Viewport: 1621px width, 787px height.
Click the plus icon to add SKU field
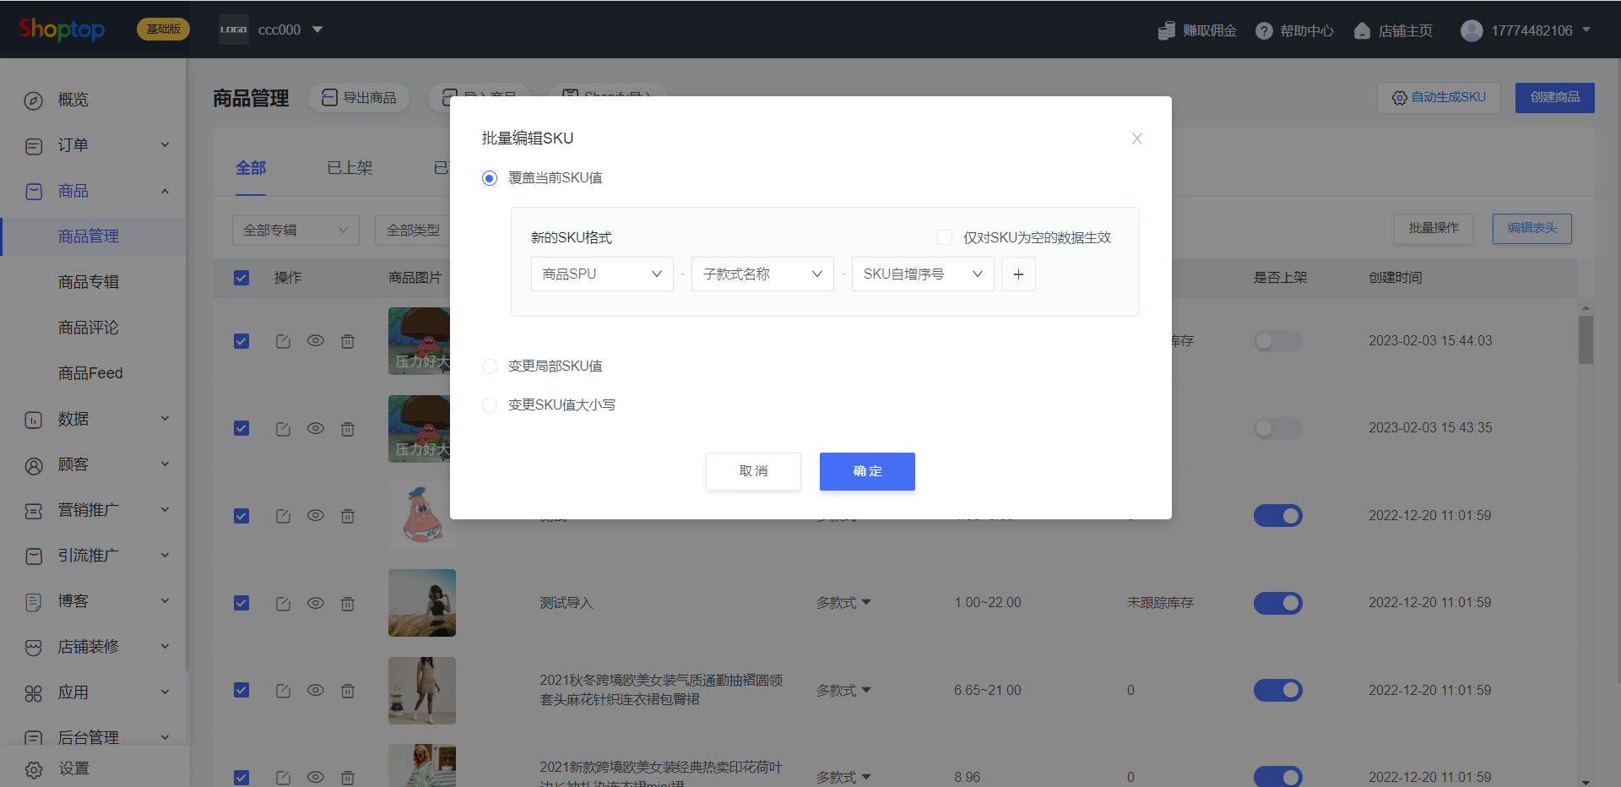[1018, 274]
